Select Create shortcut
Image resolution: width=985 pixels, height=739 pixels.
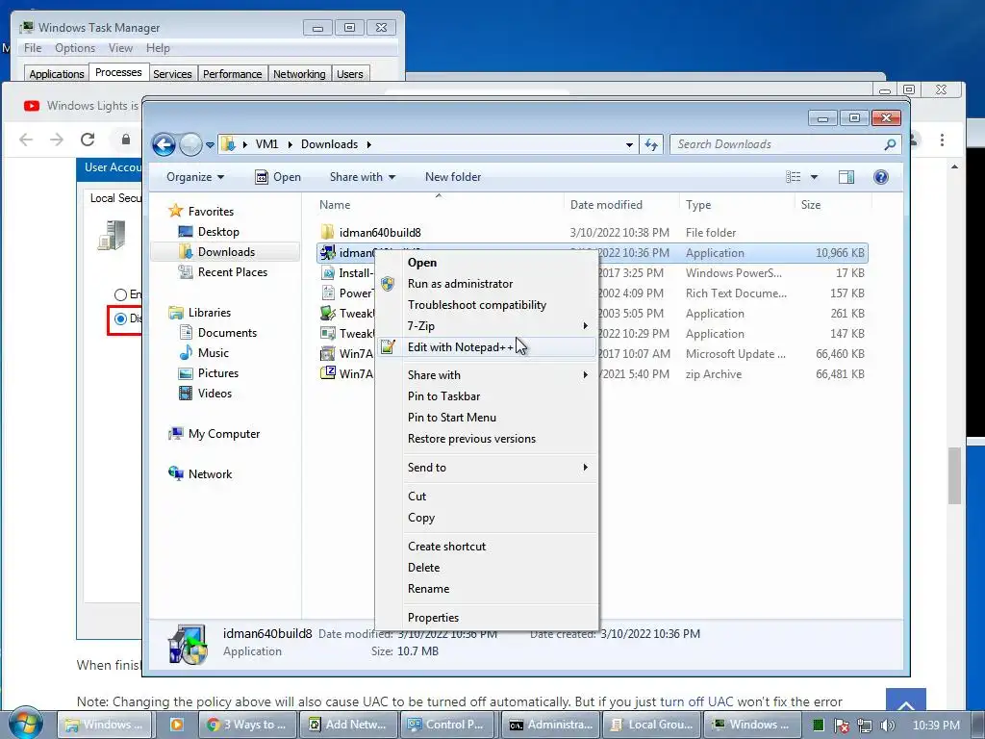[x=486, y=547]
